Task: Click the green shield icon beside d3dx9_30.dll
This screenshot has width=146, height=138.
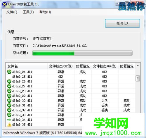Action: click(x=9, y=101)
